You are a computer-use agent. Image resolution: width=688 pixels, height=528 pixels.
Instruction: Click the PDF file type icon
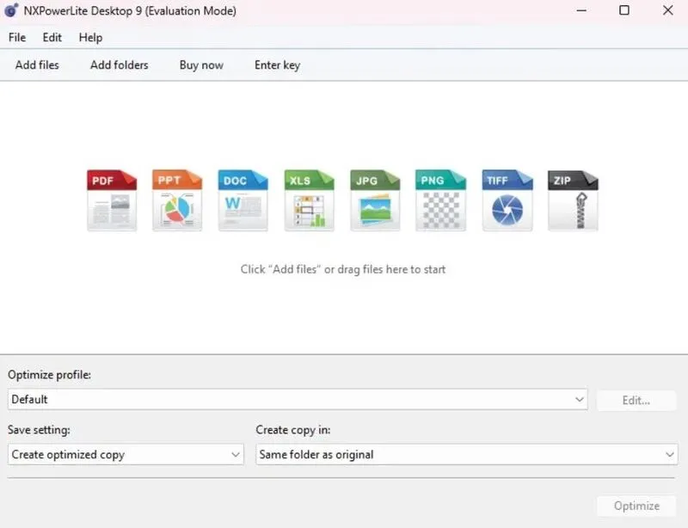[x=112, y=200]
